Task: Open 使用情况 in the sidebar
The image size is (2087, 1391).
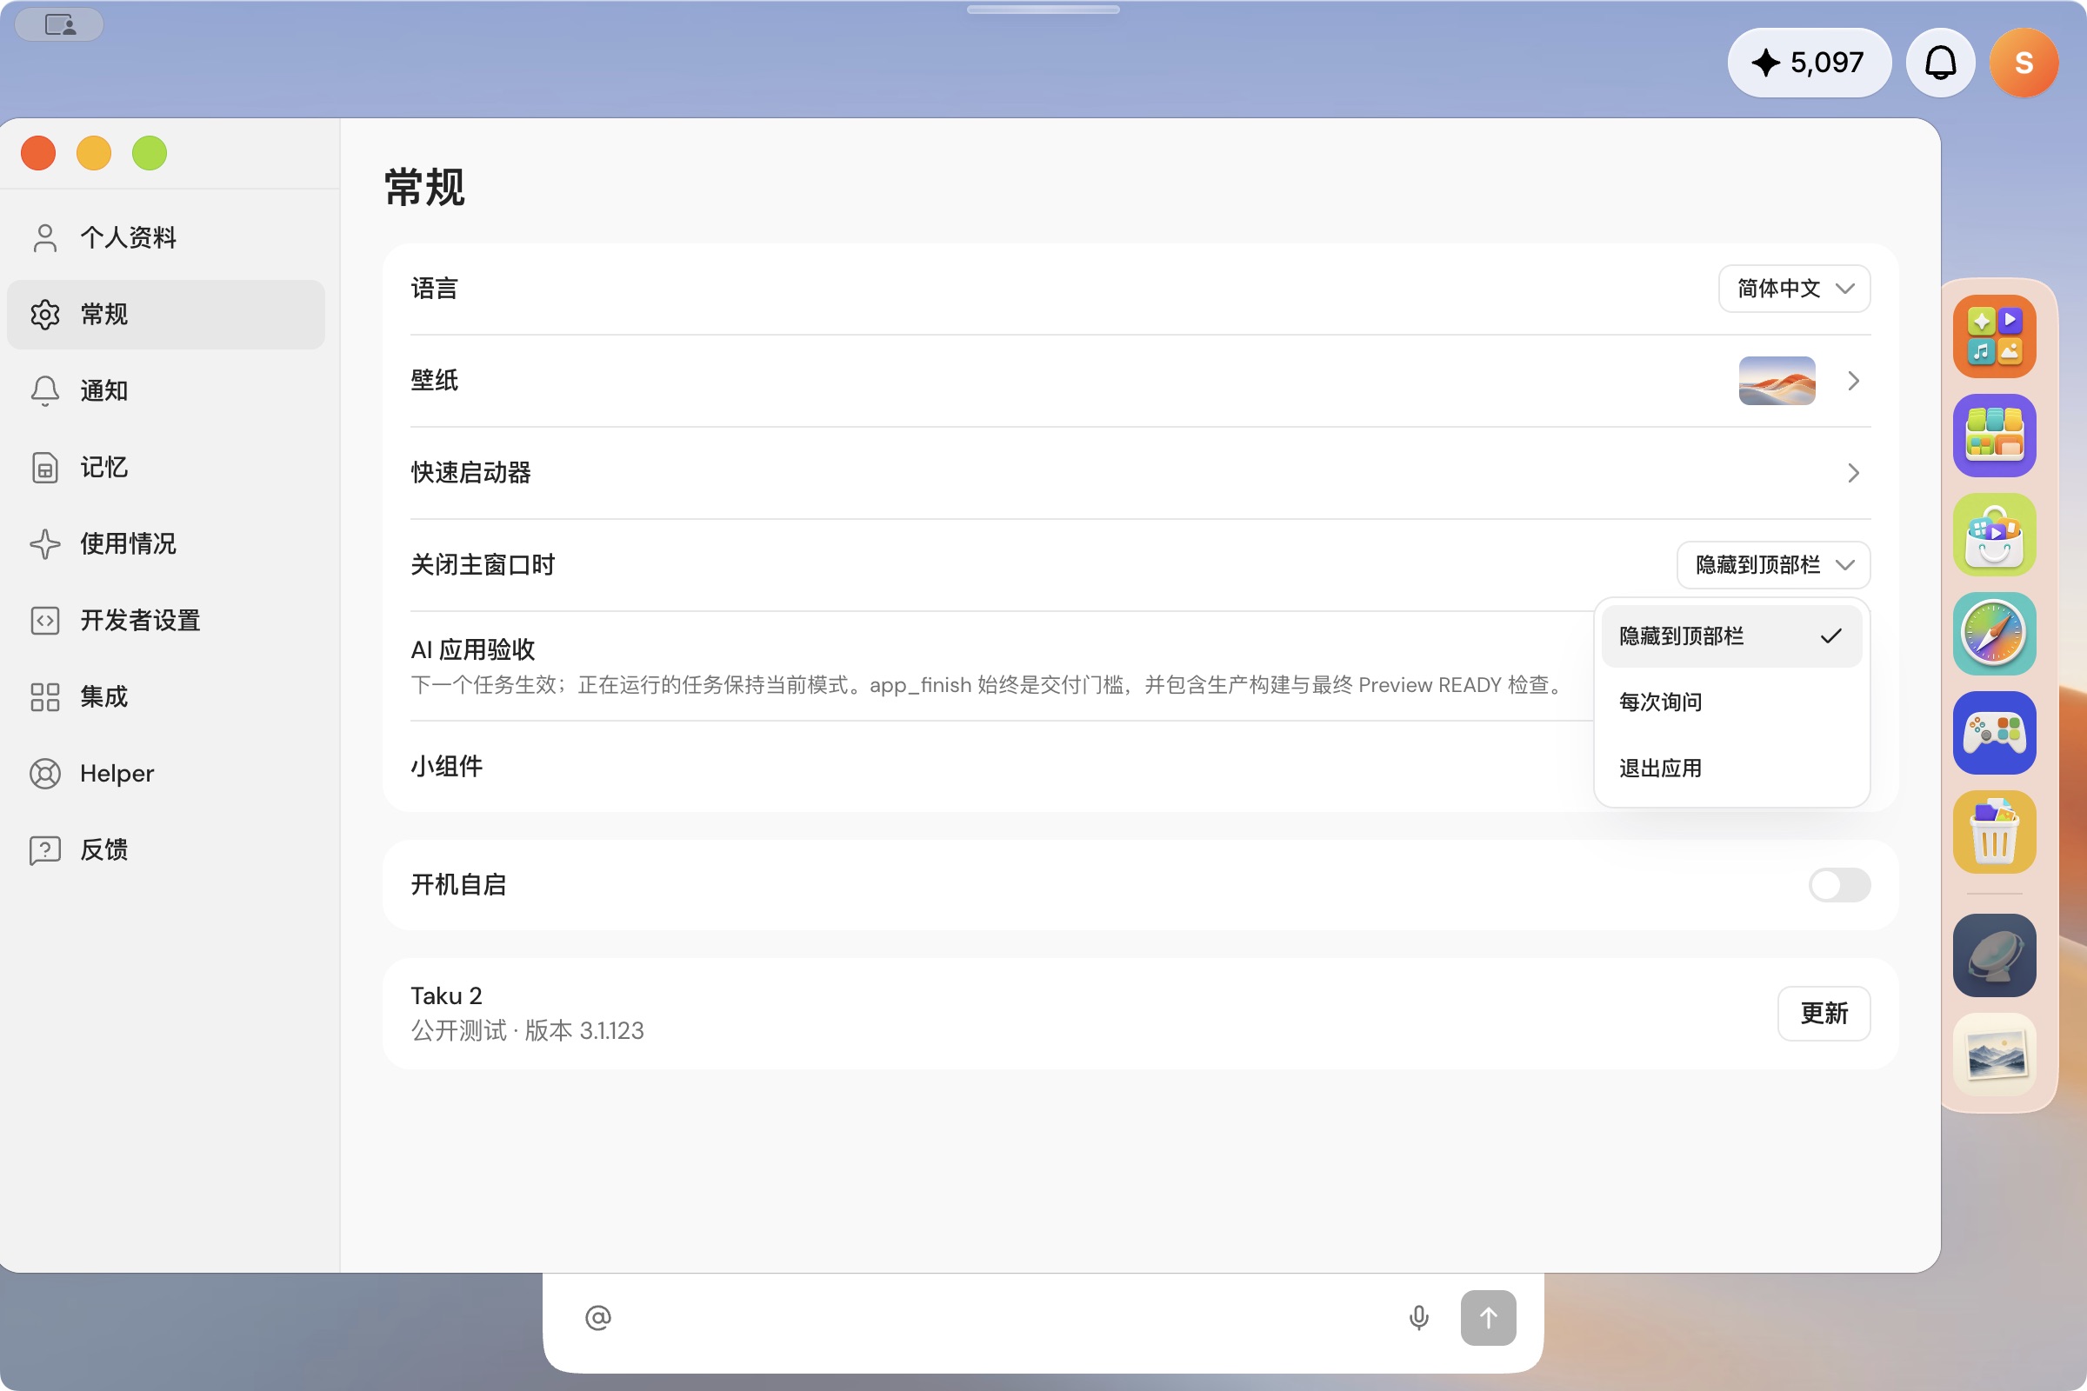Action: pos(166,544)
